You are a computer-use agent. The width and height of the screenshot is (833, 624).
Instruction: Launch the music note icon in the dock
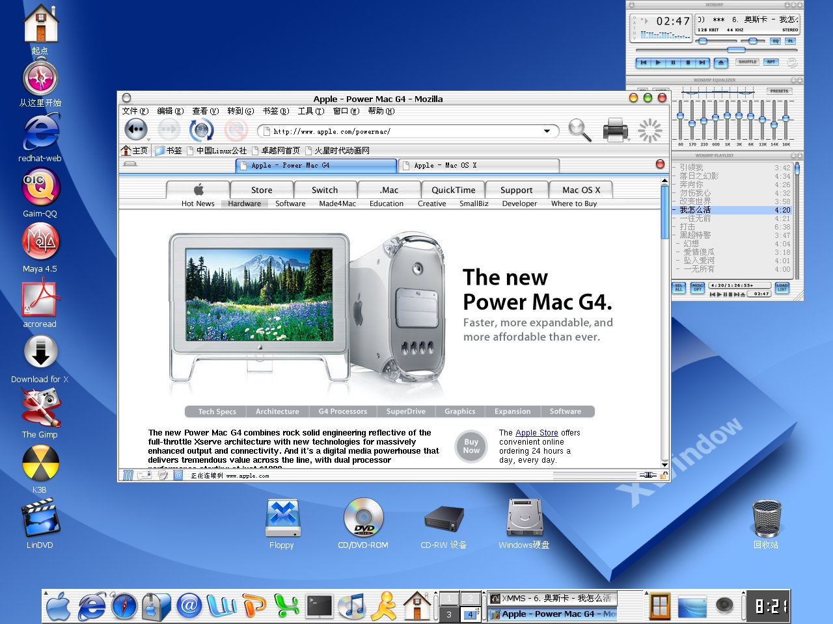click(352, 606)
